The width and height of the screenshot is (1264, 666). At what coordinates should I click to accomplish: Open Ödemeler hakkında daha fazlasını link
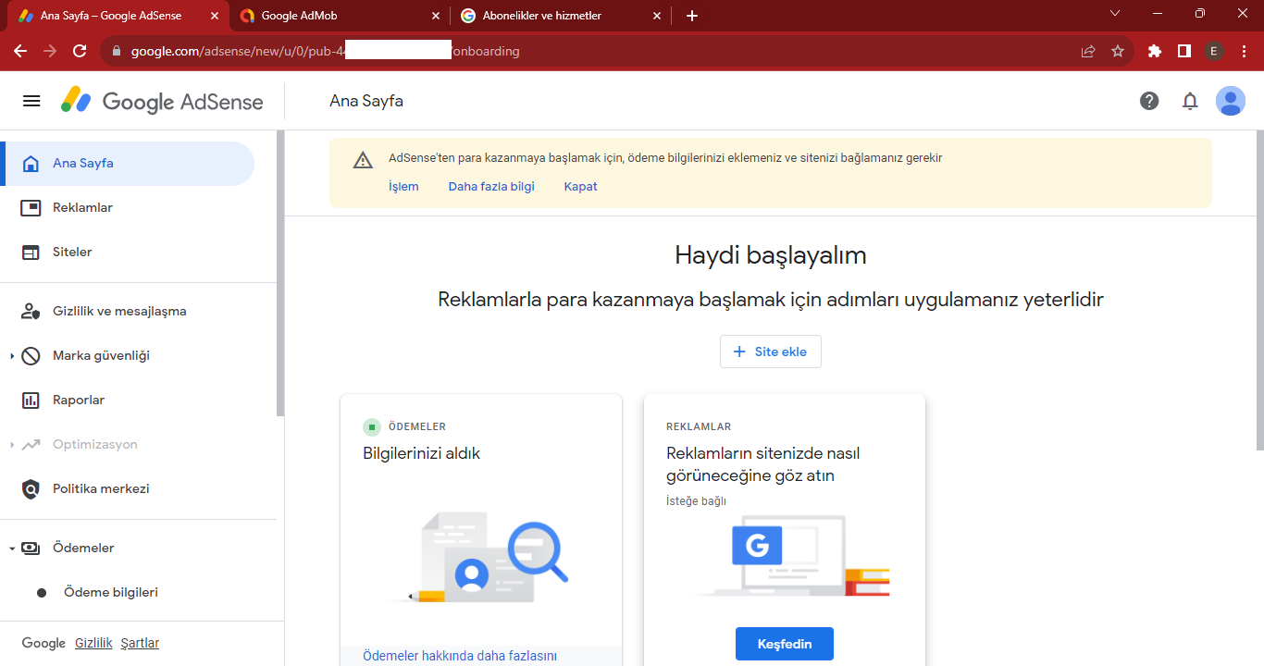coord(460,656)
